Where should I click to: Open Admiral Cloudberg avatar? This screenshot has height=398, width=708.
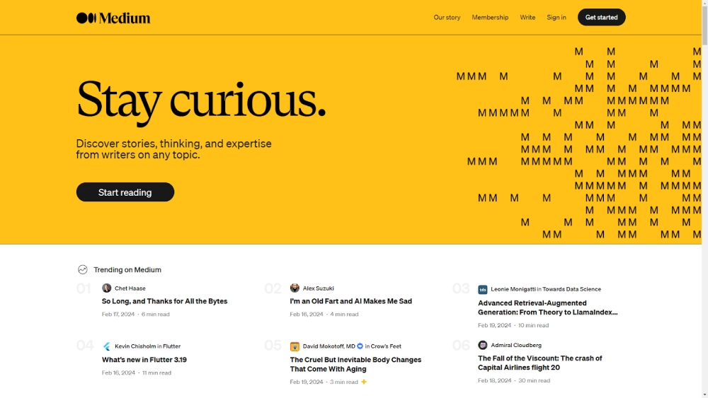[483, 345]
